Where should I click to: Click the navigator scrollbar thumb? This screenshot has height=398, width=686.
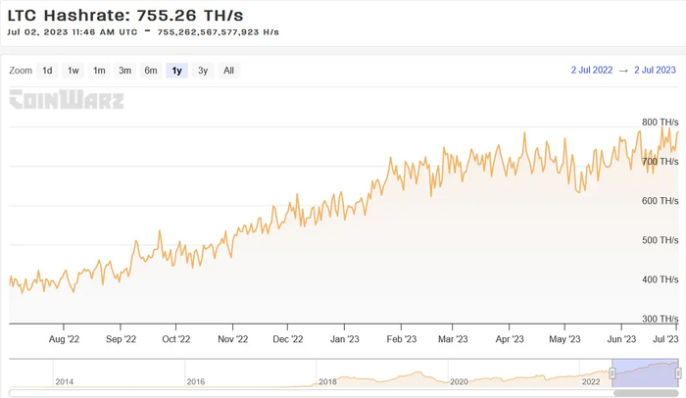click(644, 393)
